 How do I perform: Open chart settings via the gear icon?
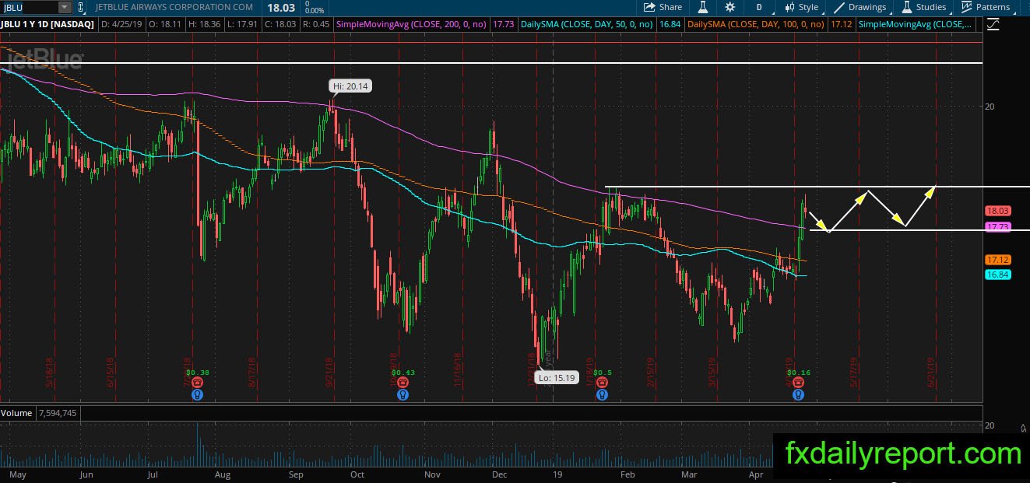(x=729, y=7)
